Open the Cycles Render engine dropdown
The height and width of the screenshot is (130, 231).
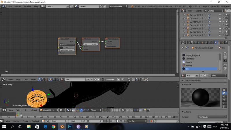(x=118, y=6)
